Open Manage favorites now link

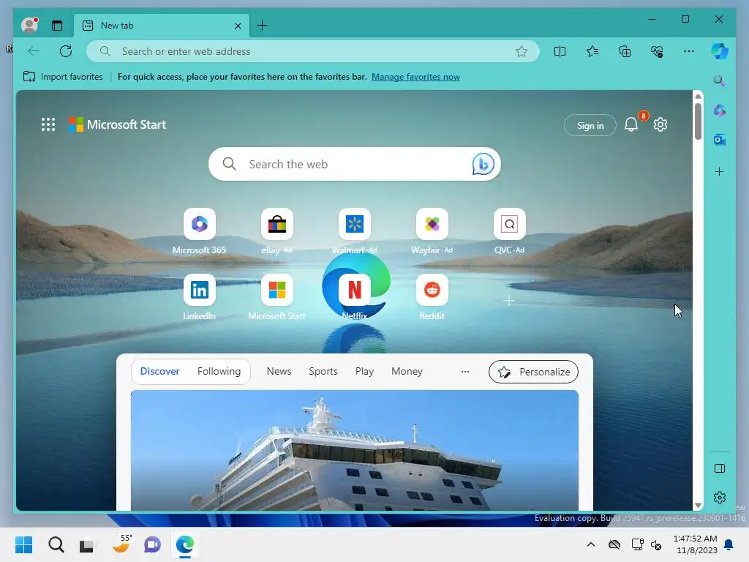tap(415, 76)
